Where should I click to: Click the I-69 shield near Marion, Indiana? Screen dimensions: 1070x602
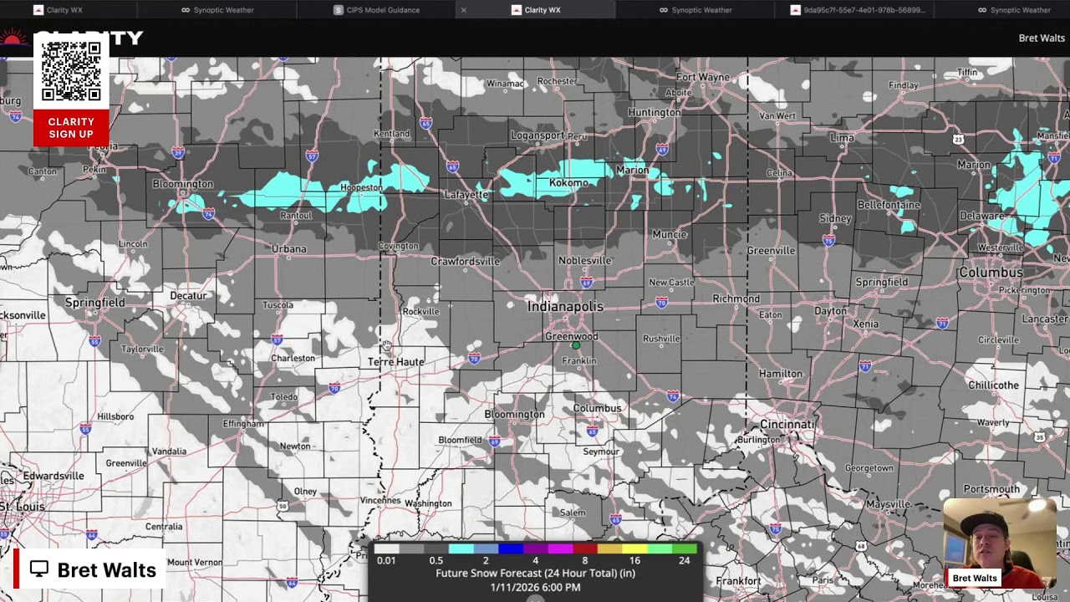(662, 150)
